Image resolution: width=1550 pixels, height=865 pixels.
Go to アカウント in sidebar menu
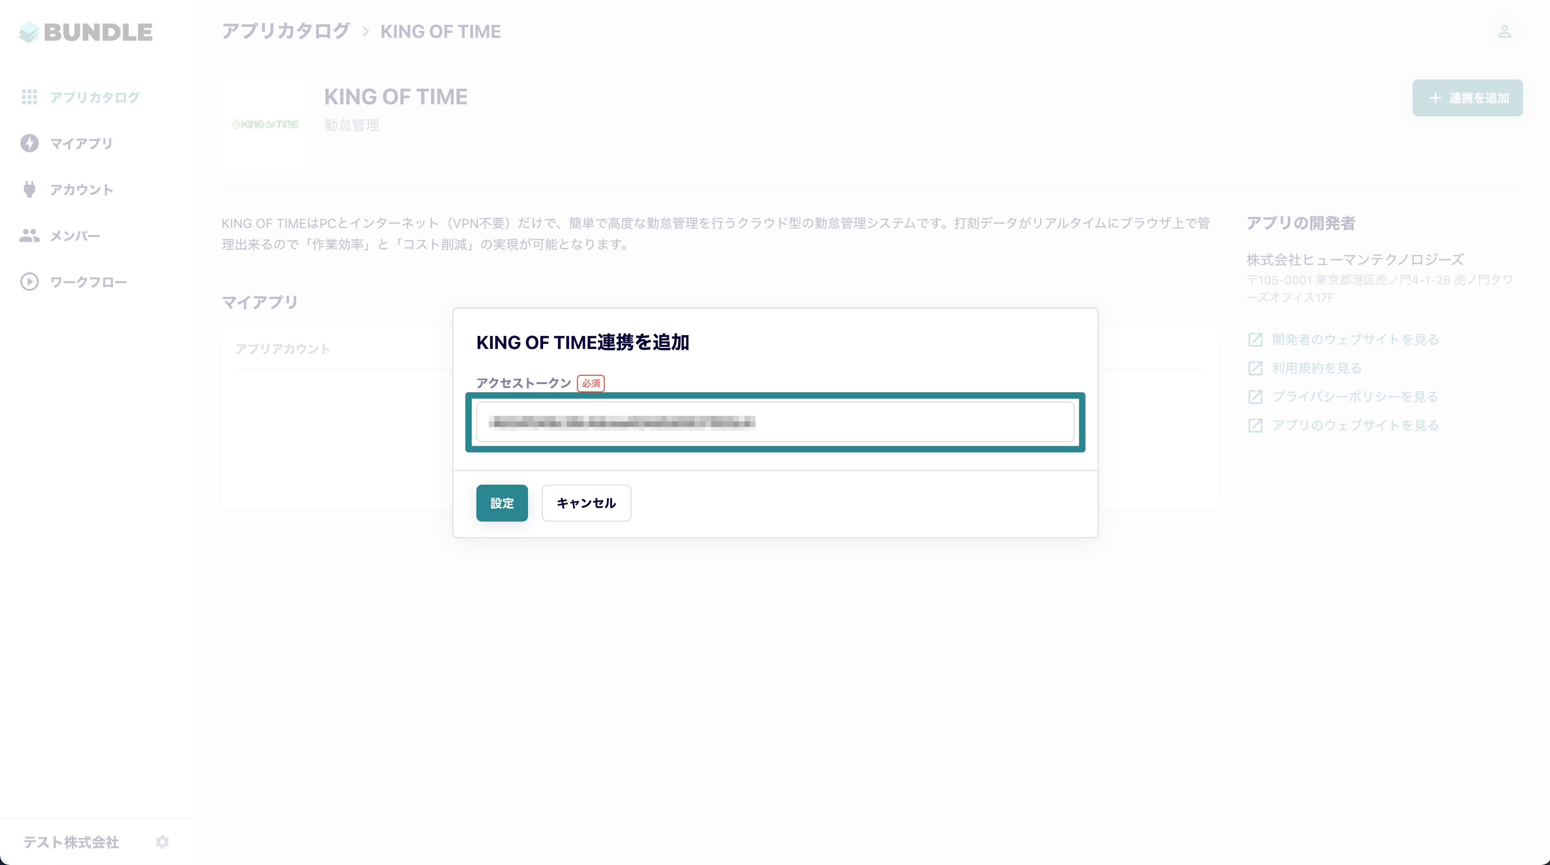pyautogui.click(x=81, y=190)
